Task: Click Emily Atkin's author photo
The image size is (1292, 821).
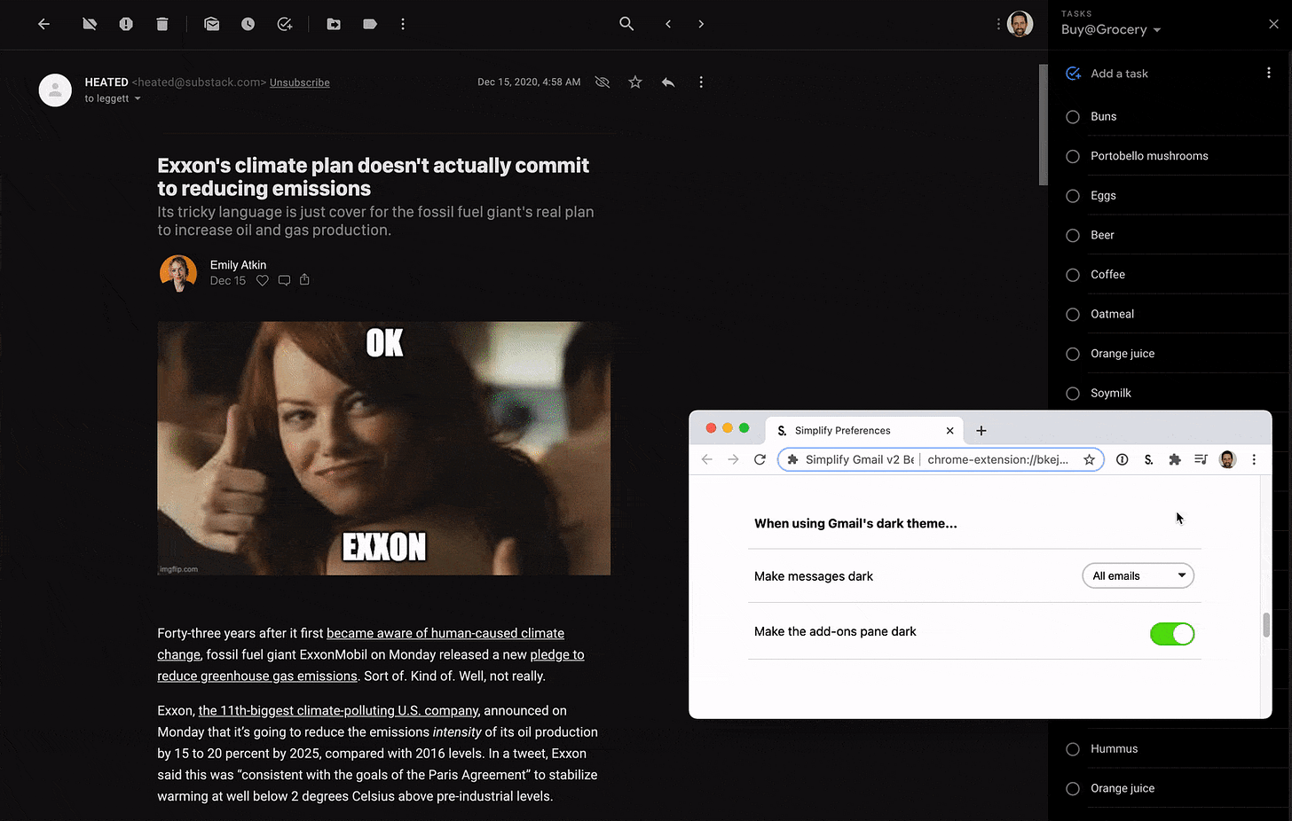Action: [x=177, y=273]
